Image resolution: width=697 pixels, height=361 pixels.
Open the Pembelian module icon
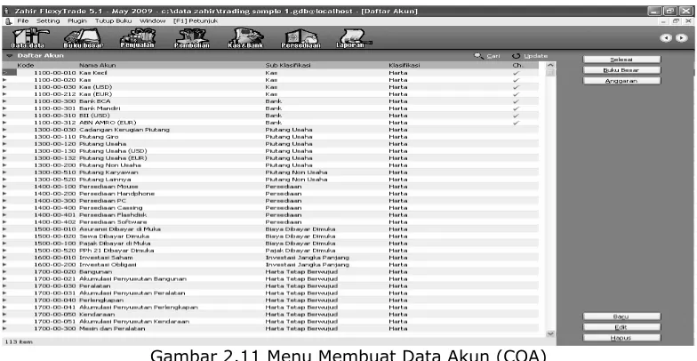(x=192, y=37)
